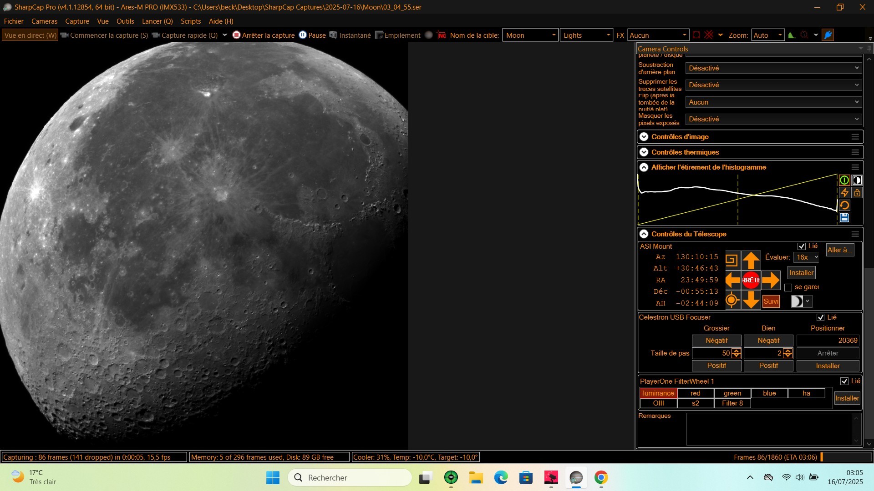Slew the mount right with the arrow
874x491 pixels.
pyautogui.click(x=770, y=280)
